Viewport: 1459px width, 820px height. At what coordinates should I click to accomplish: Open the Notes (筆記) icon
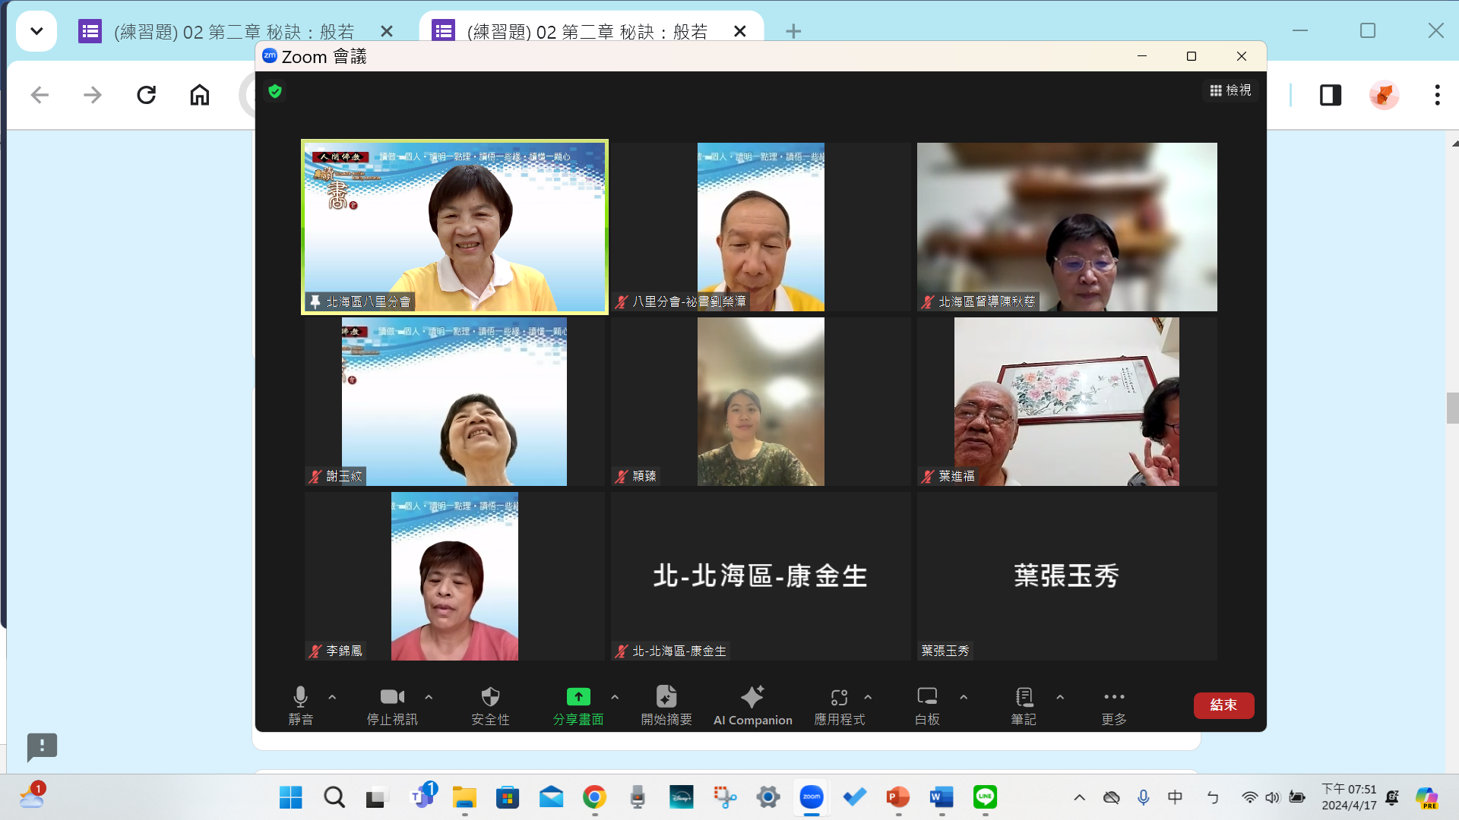coord(1024,697)
